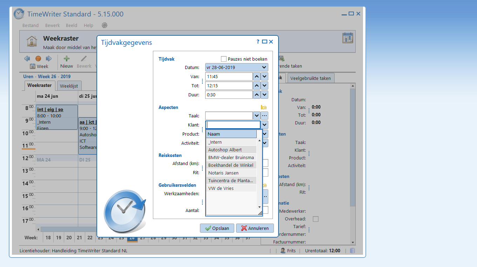
Task: Grab the dropdown list resize grip
Action: [x=260, y=213]
